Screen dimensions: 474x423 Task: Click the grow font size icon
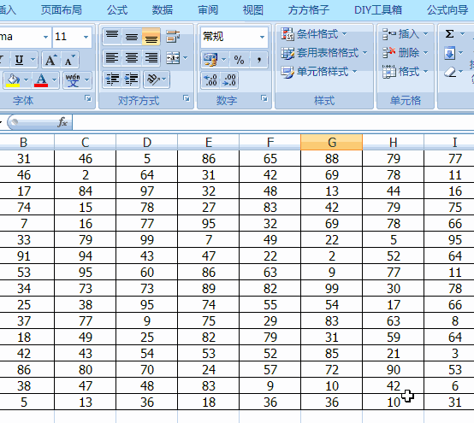click(50, 60)
